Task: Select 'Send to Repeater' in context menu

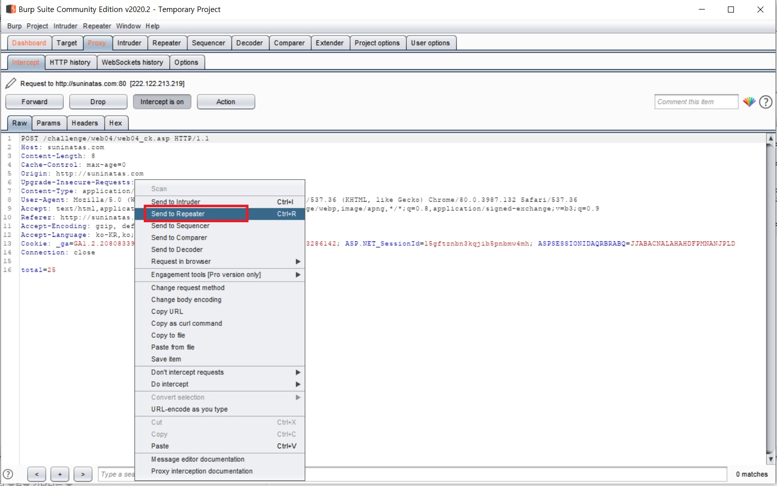Action: click(x=220, y=214)
